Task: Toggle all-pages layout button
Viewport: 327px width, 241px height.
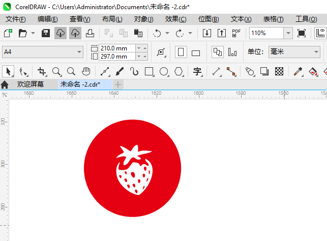Action: (x=218, y=52)
